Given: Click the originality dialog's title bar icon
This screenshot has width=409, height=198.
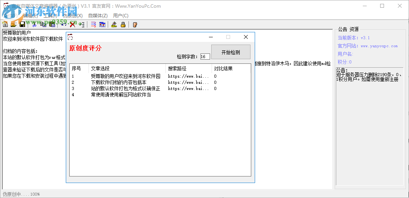Looking at the screenshot, I should [70, 37].
